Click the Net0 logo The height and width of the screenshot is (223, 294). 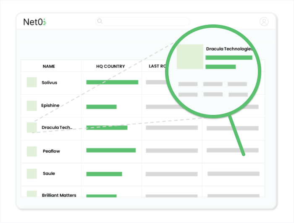(x=35, y=22)
